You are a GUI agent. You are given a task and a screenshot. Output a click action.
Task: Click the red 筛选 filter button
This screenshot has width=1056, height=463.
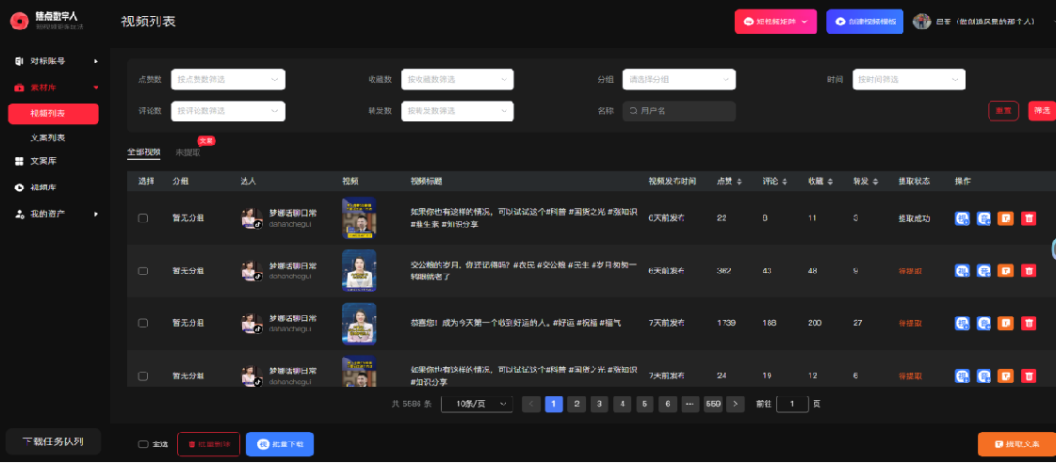[x=1042, y=111]
